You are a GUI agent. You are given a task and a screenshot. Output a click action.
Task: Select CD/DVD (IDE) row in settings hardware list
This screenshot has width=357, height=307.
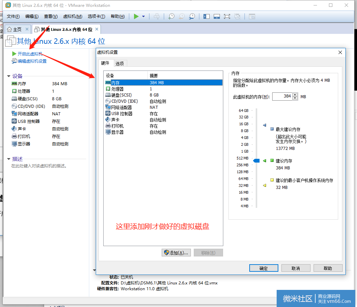click(x=163, y=101)
